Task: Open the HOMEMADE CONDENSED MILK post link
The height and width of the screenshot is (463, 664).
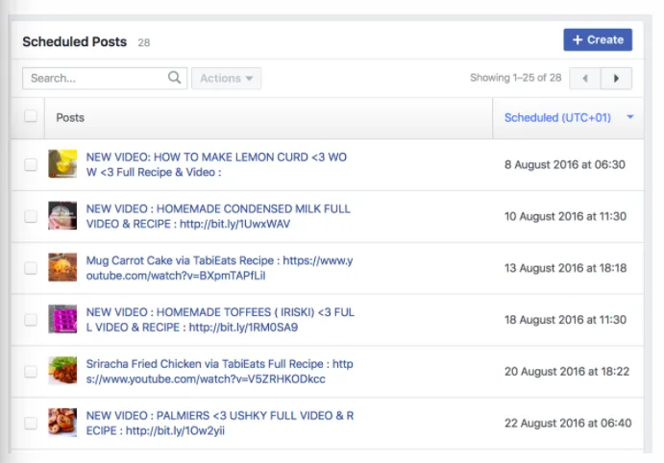Action: (218, 216)
